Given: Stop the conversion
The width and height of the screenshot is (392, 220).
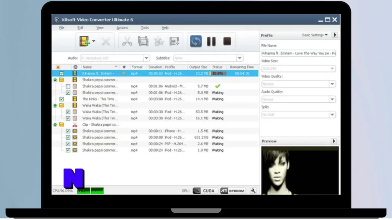Looking at the screenshot, I should click(227, 41).
